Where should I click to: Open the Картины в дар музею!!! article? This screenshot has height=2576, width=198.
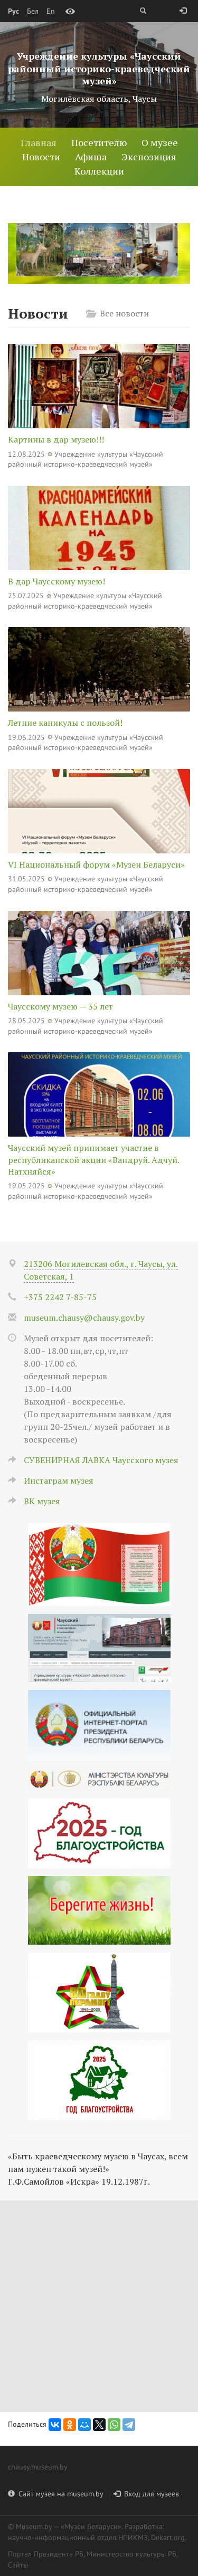click(56, 439)
